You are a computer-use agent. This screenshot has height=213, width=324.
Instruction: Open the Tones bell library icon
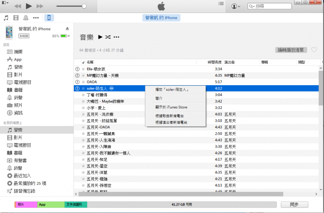coord(26,18)
